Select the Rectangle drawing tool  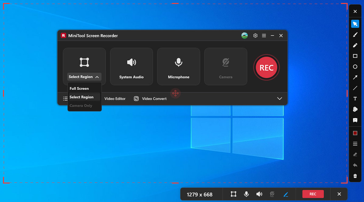pyautogui.click(x=355, y=56)
